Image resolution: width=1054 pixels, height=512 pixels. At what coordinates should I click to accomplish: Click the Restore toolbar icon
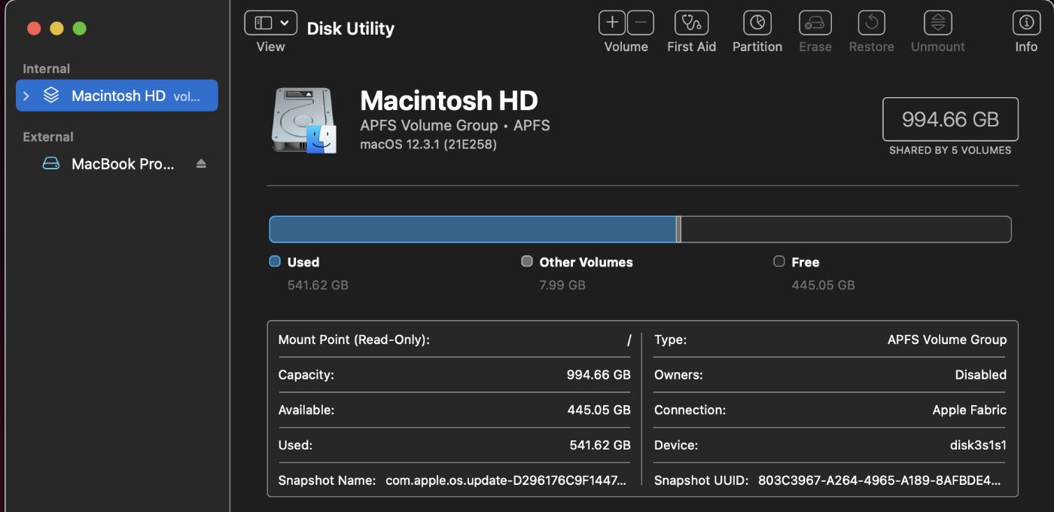pyautogui.click(x=871, y=23)
